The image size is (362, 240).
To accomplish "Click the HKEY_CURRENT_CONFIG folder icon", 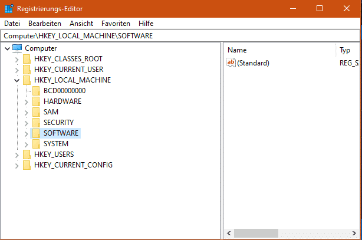I will tap(27, 165).
